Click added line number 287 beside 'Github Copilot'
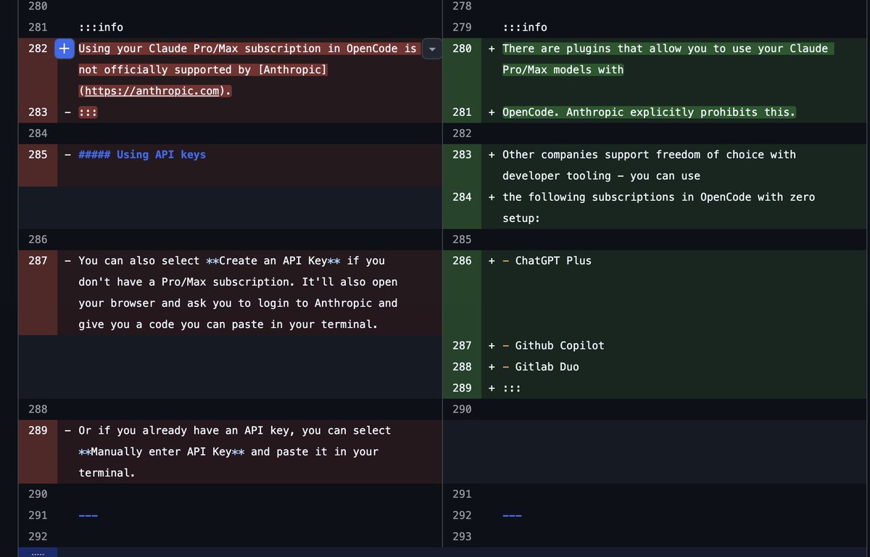This screenshot has height=557, width=870. coord(462,345)
